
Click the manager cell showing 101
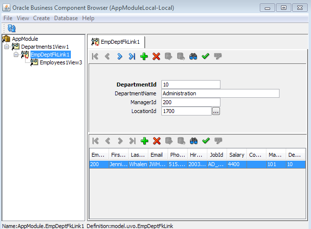pyautogui.click(x=276, y=165)
